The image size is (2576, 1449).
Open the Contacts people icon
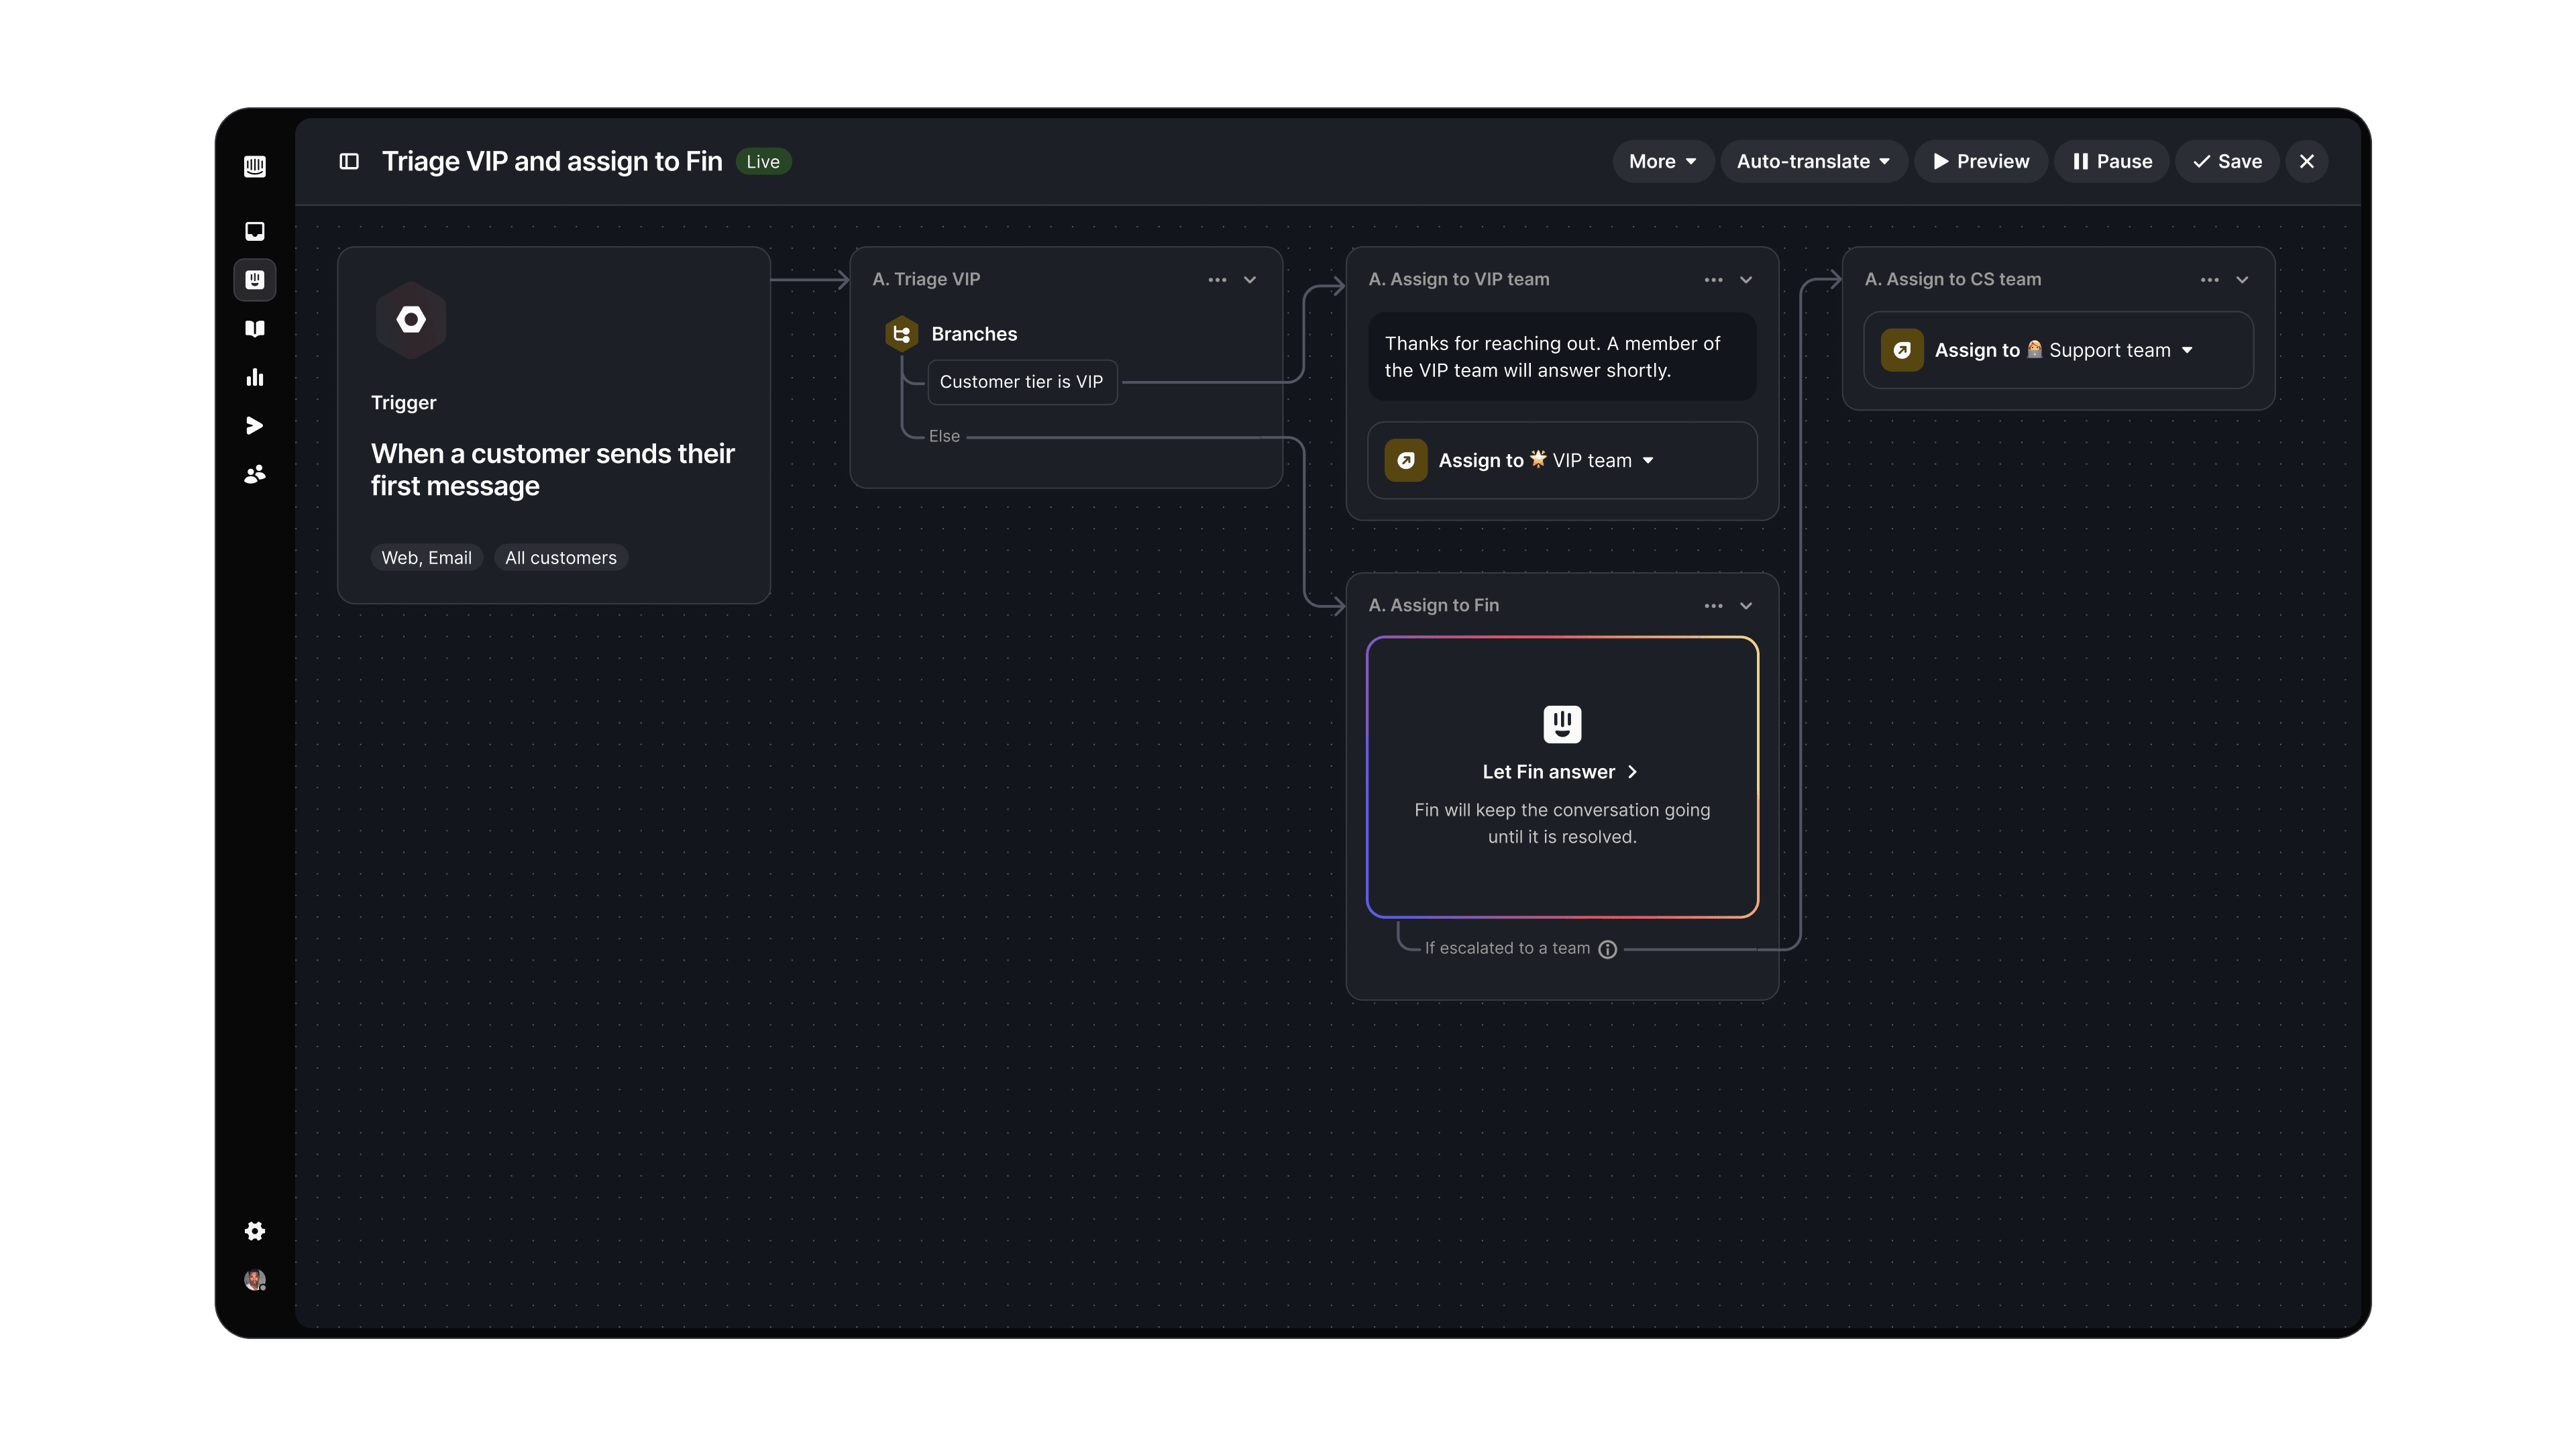pyautogui.click(x=255, y=474)
